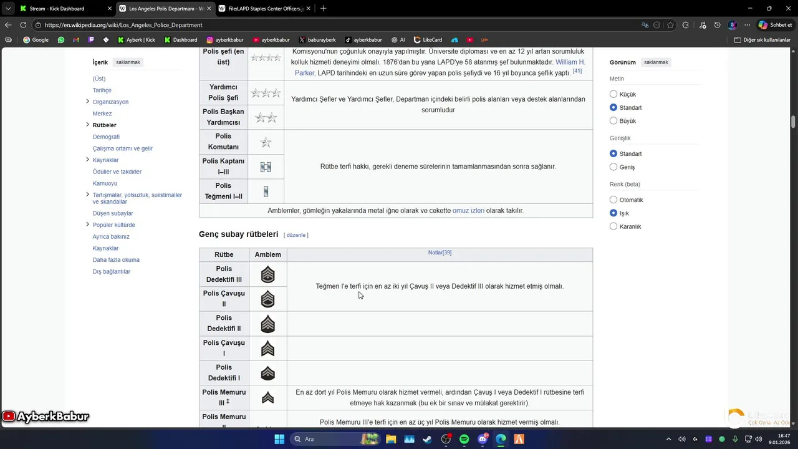This screenshot has height=449, width=798.
Task: Open the Diğer sık kullanılanlar bookmarks folder
Action: pyautogui.click(x=762, y=40)
